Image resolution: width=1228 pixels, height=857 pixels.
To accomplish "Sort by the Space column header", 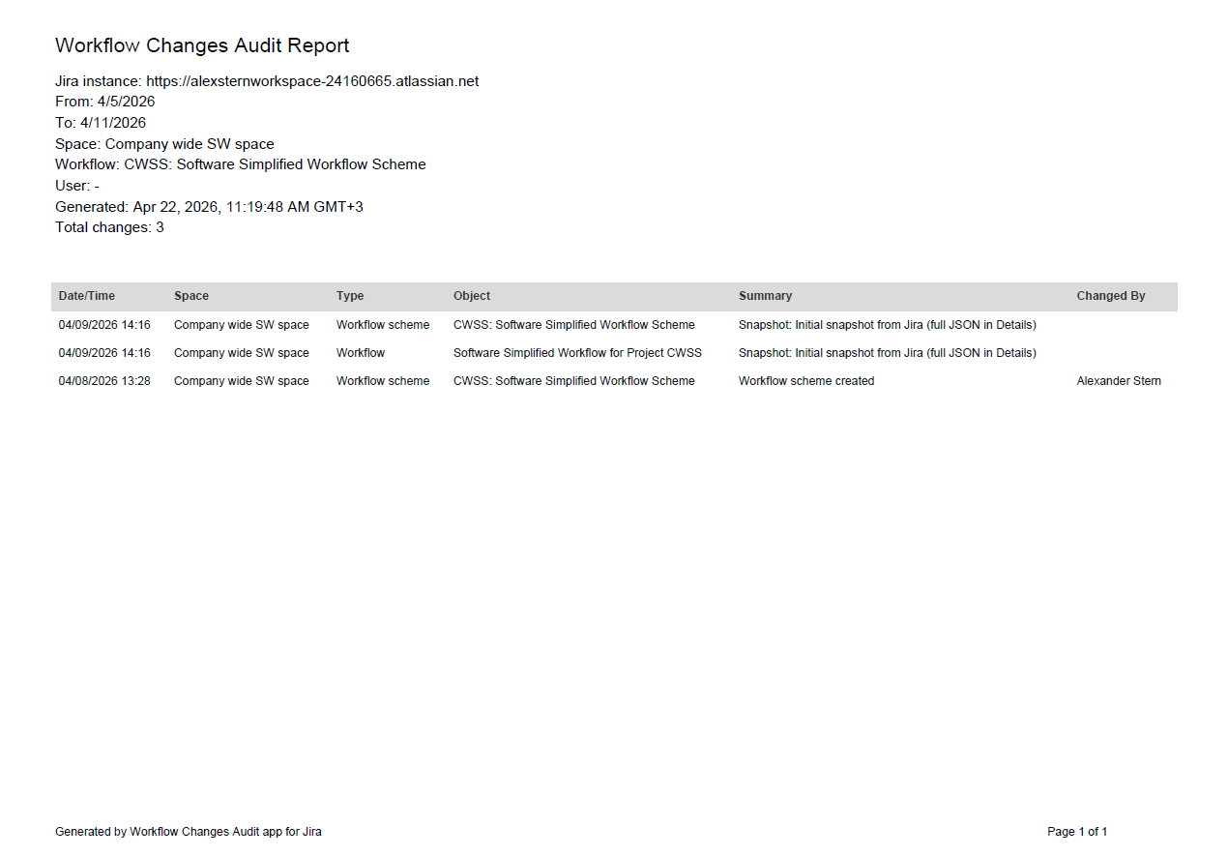I will click(191, 296).
